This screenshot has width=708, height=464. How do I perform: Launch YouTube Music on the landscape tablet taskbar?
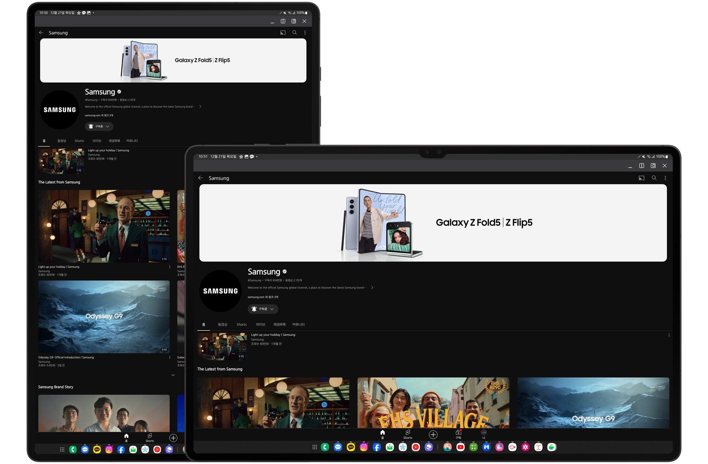click(x=416, y=447)
